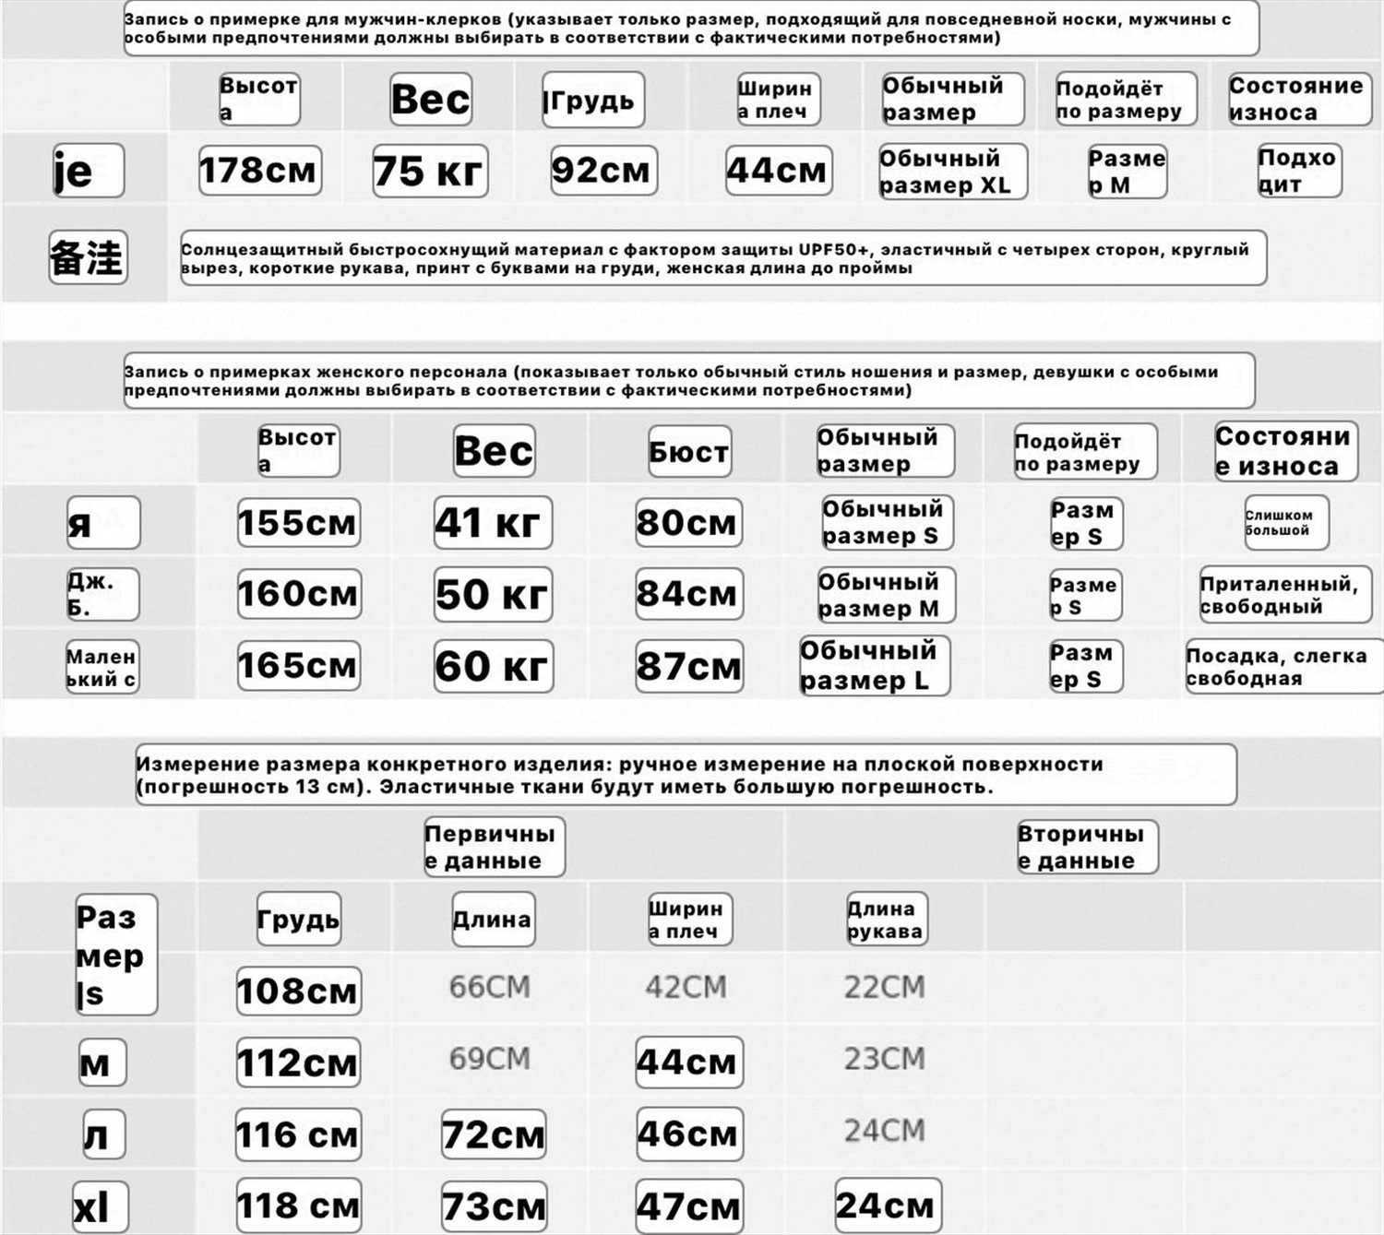Click the 'Маленький с' row label

tap(101, 667)
